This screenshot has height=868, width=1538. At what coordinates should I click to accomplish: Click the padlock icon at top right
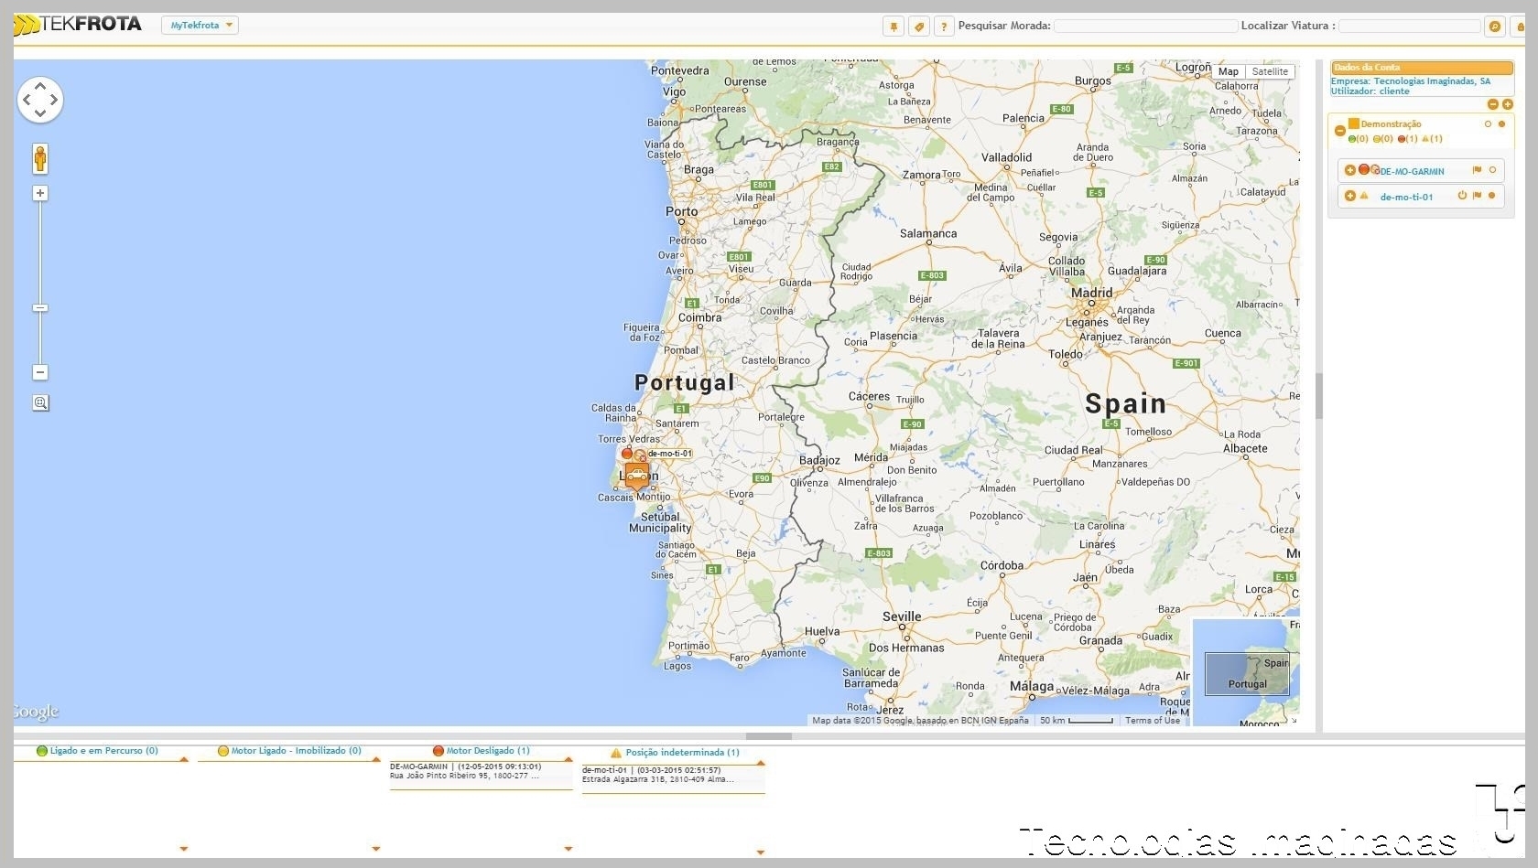(x=1521, y=27)
